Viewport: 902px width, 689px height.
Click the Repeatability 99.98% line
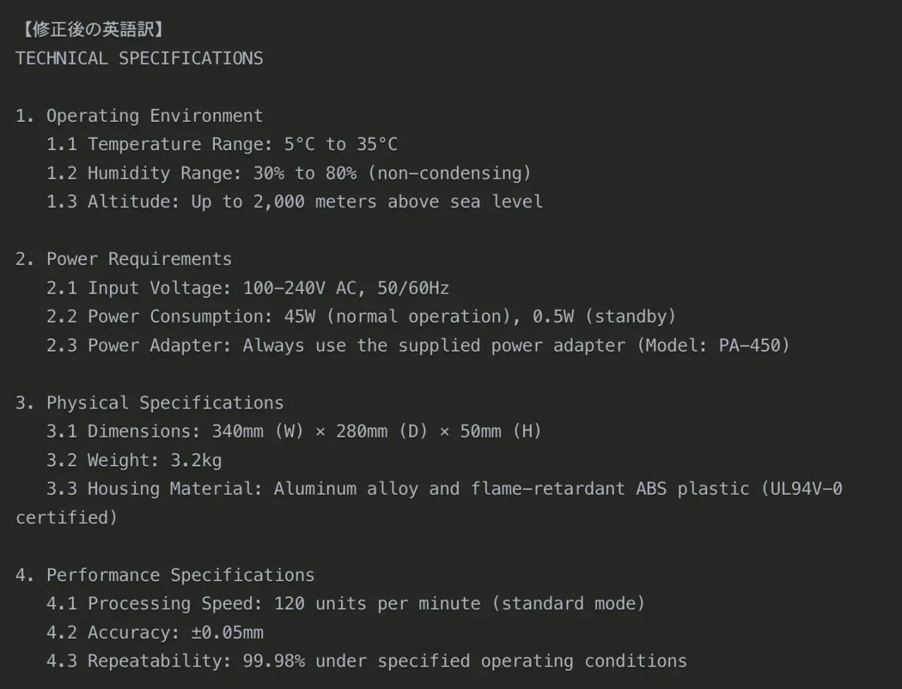(366, 662)
